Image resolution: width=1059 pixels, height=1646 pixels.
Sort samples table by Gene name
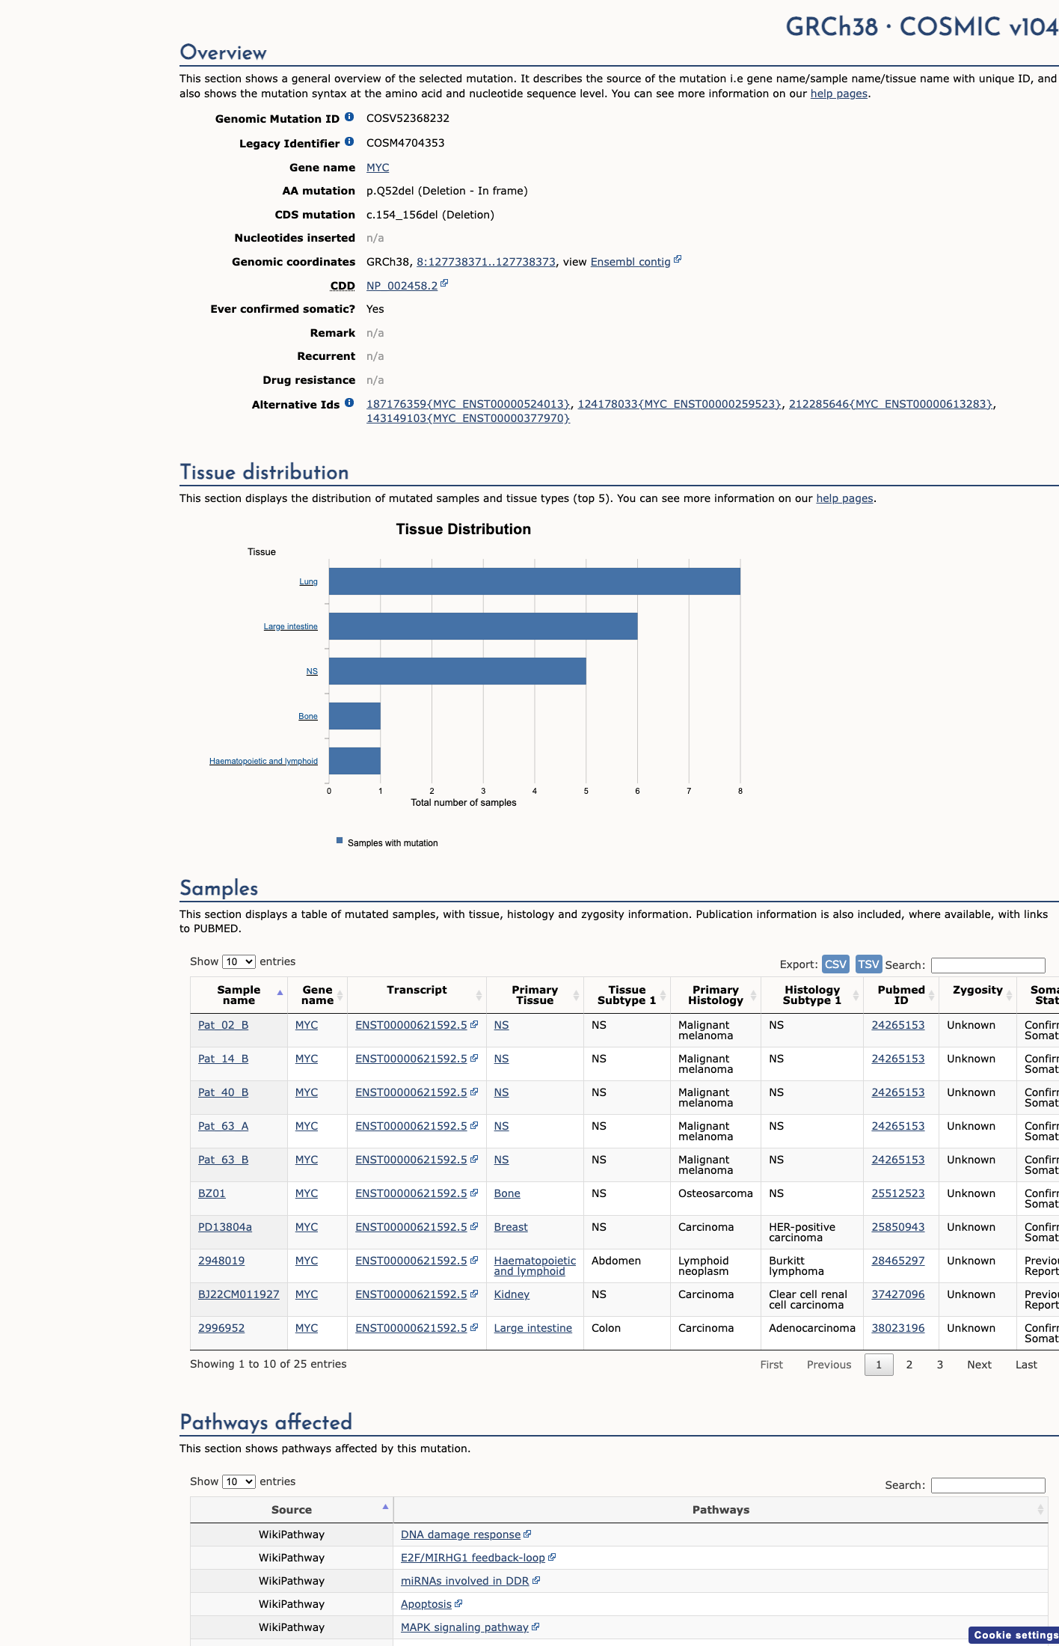pyautogui.click(x=317, y=995)
